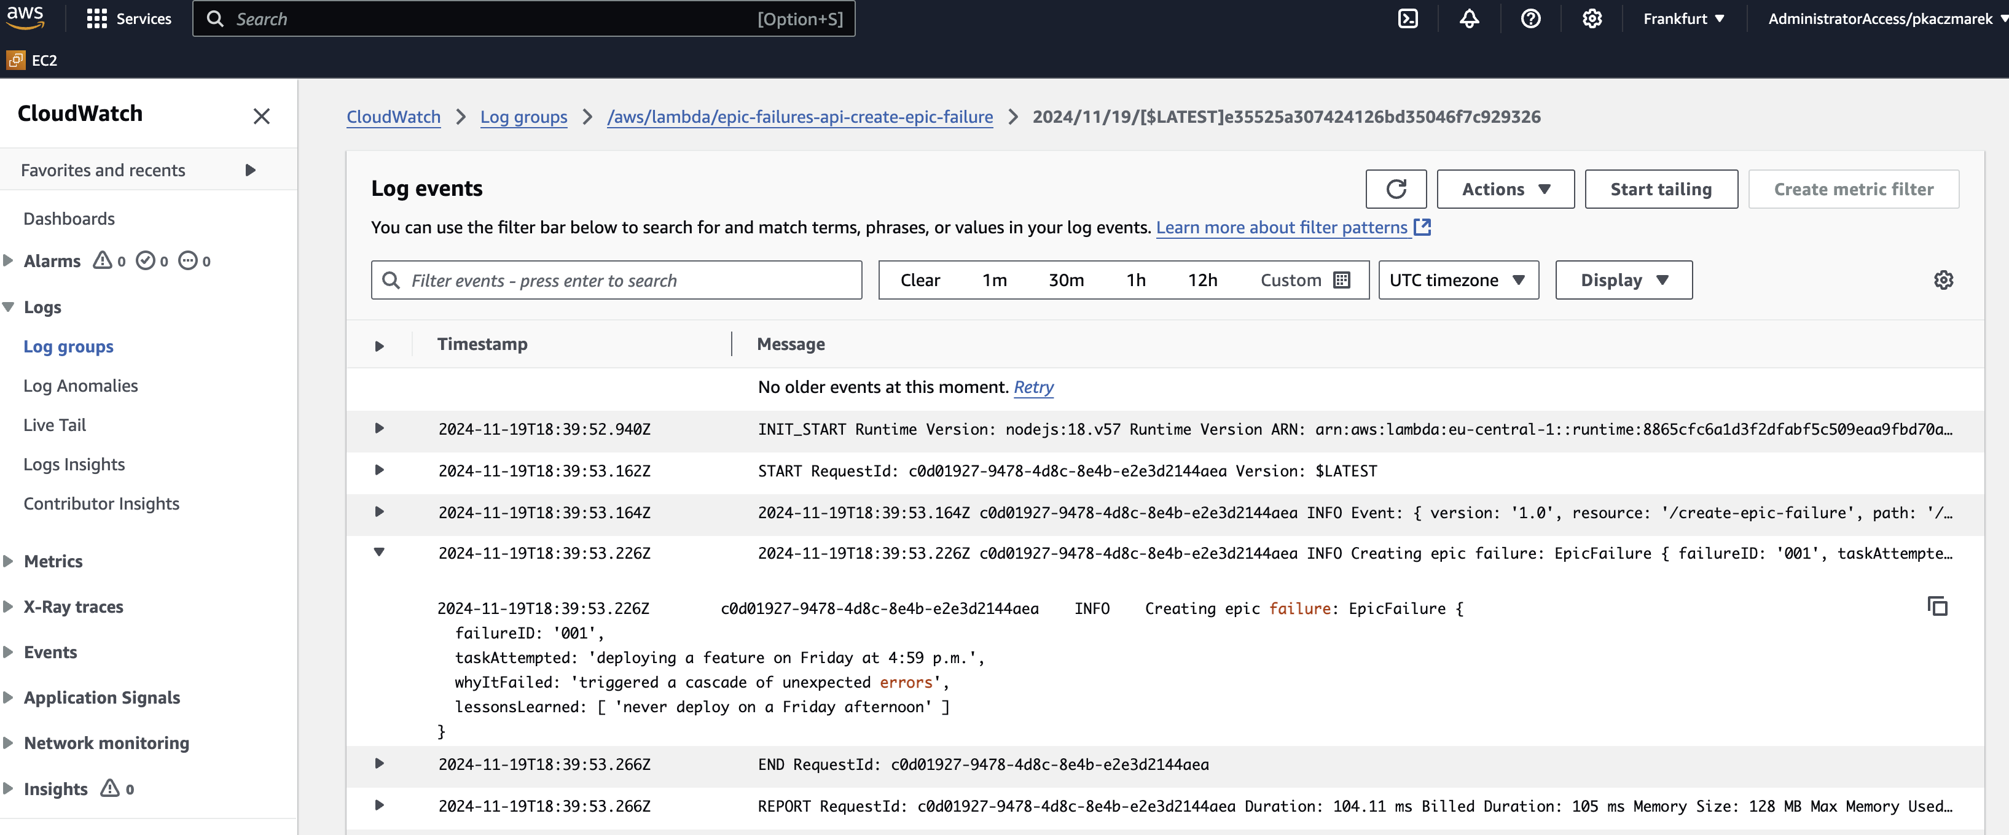
Task: Open the epic-failures-api-create-epic-failure breadcrumb
Action: click(799, 116)
